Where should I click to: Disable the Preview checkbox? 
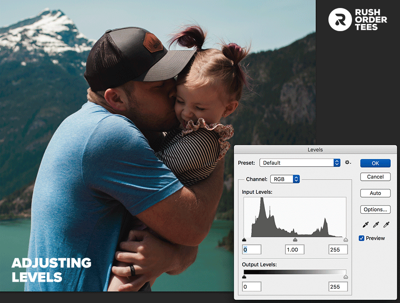(361, 238)
